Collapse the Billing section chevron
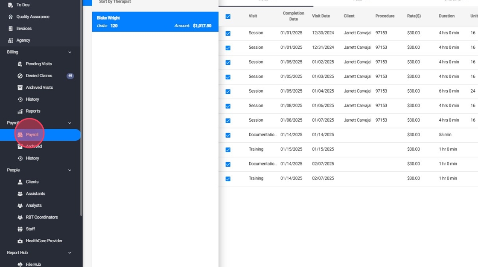 (70, 52)
